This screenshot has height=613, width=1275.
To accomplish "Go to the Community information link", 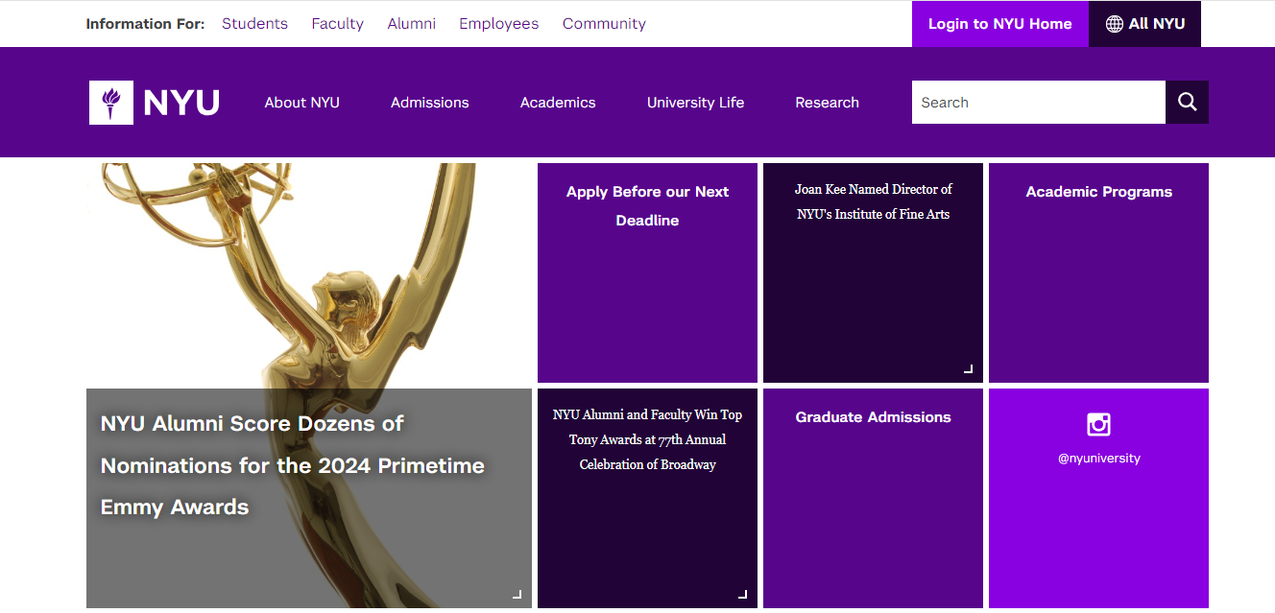I will (x=604, y=24).
